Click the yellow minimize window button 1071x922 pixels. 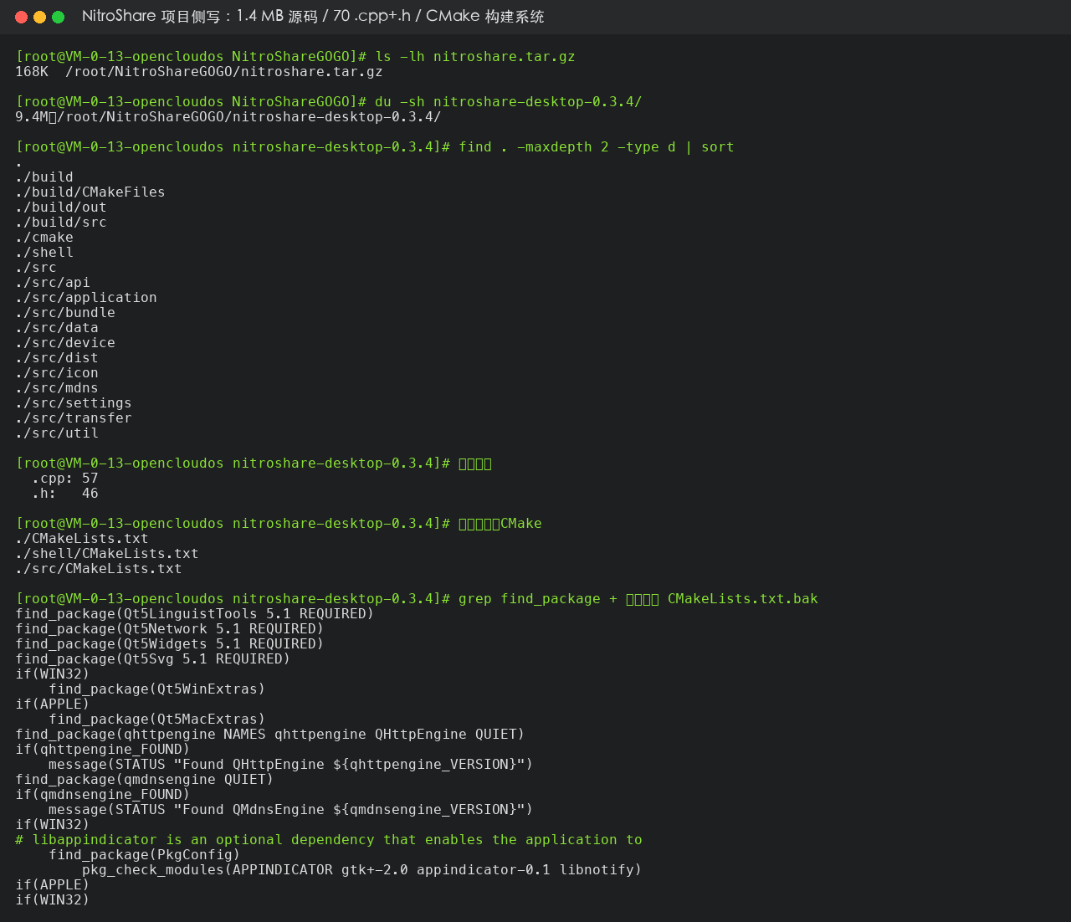coord(39,17)
